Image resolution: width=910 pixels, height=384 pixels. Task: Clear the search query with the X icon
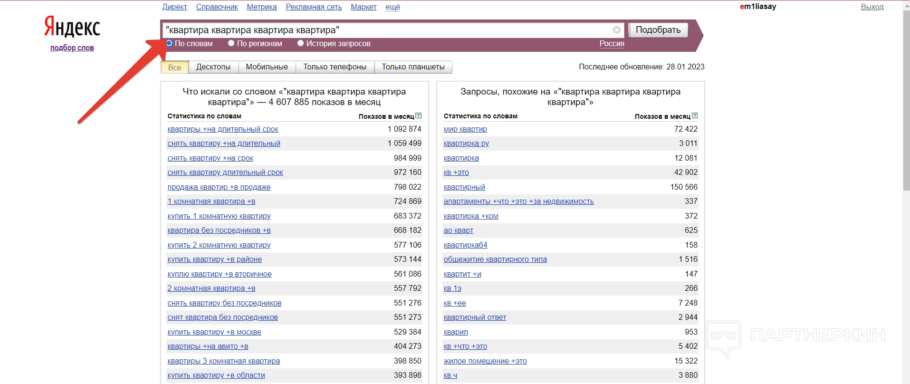point(617,30)
